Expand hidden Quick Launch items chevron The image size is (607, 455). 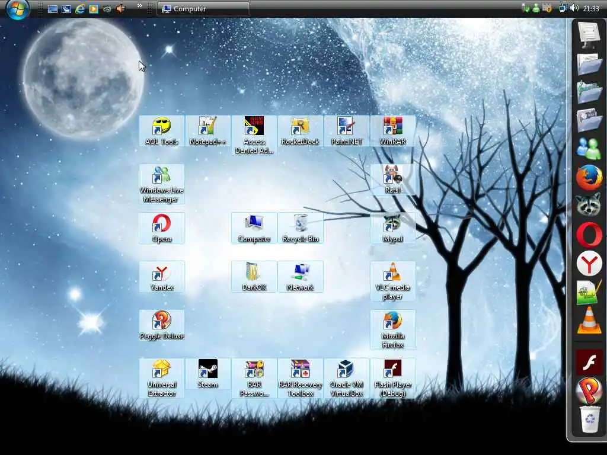pos(140,6)
